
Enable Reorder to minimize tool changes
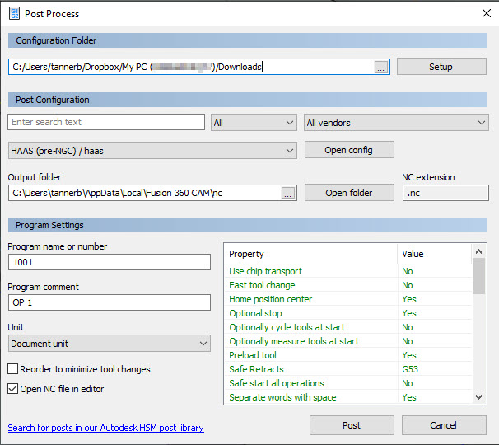tap(13, 369)
